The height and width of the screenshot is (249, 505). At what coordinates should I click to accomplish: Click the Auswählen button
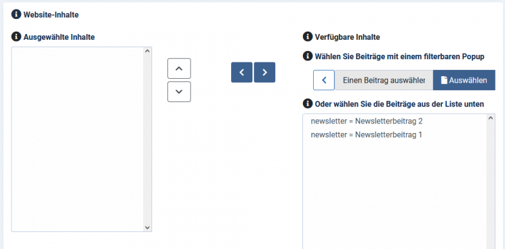click(464, 80)
